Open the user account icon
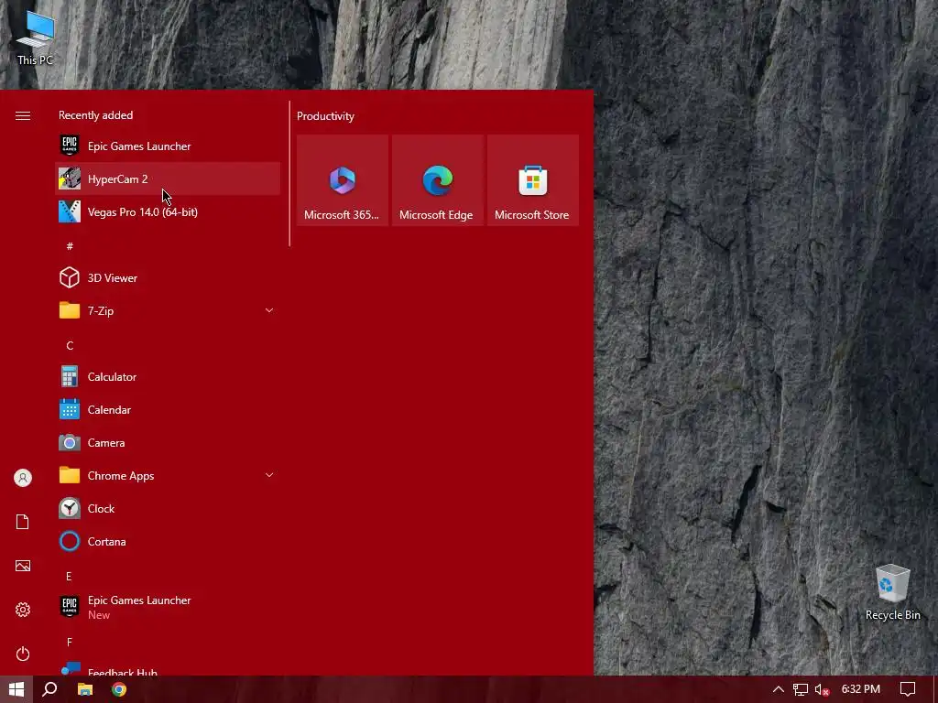This screenshot has width=938, height=703. coord(23,478)
